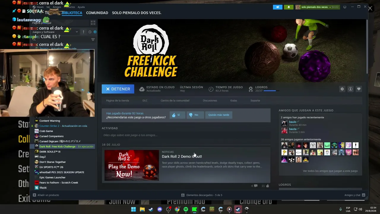Toggle the ready-to-play filter icon

pos(95,32)
